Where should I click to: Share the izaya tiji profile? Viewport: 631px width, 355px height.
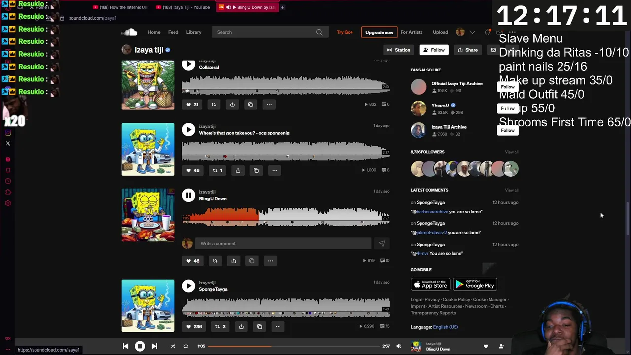467,50
